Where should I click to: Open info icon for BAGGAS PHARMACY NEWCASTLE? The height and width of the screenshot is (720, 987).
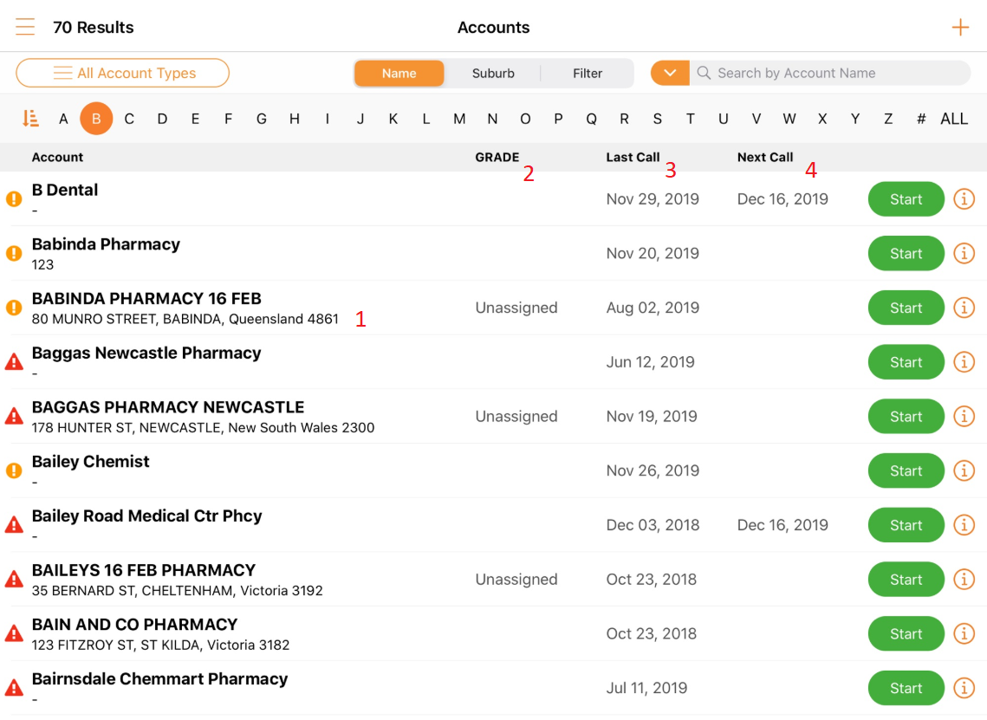(964, 416)
